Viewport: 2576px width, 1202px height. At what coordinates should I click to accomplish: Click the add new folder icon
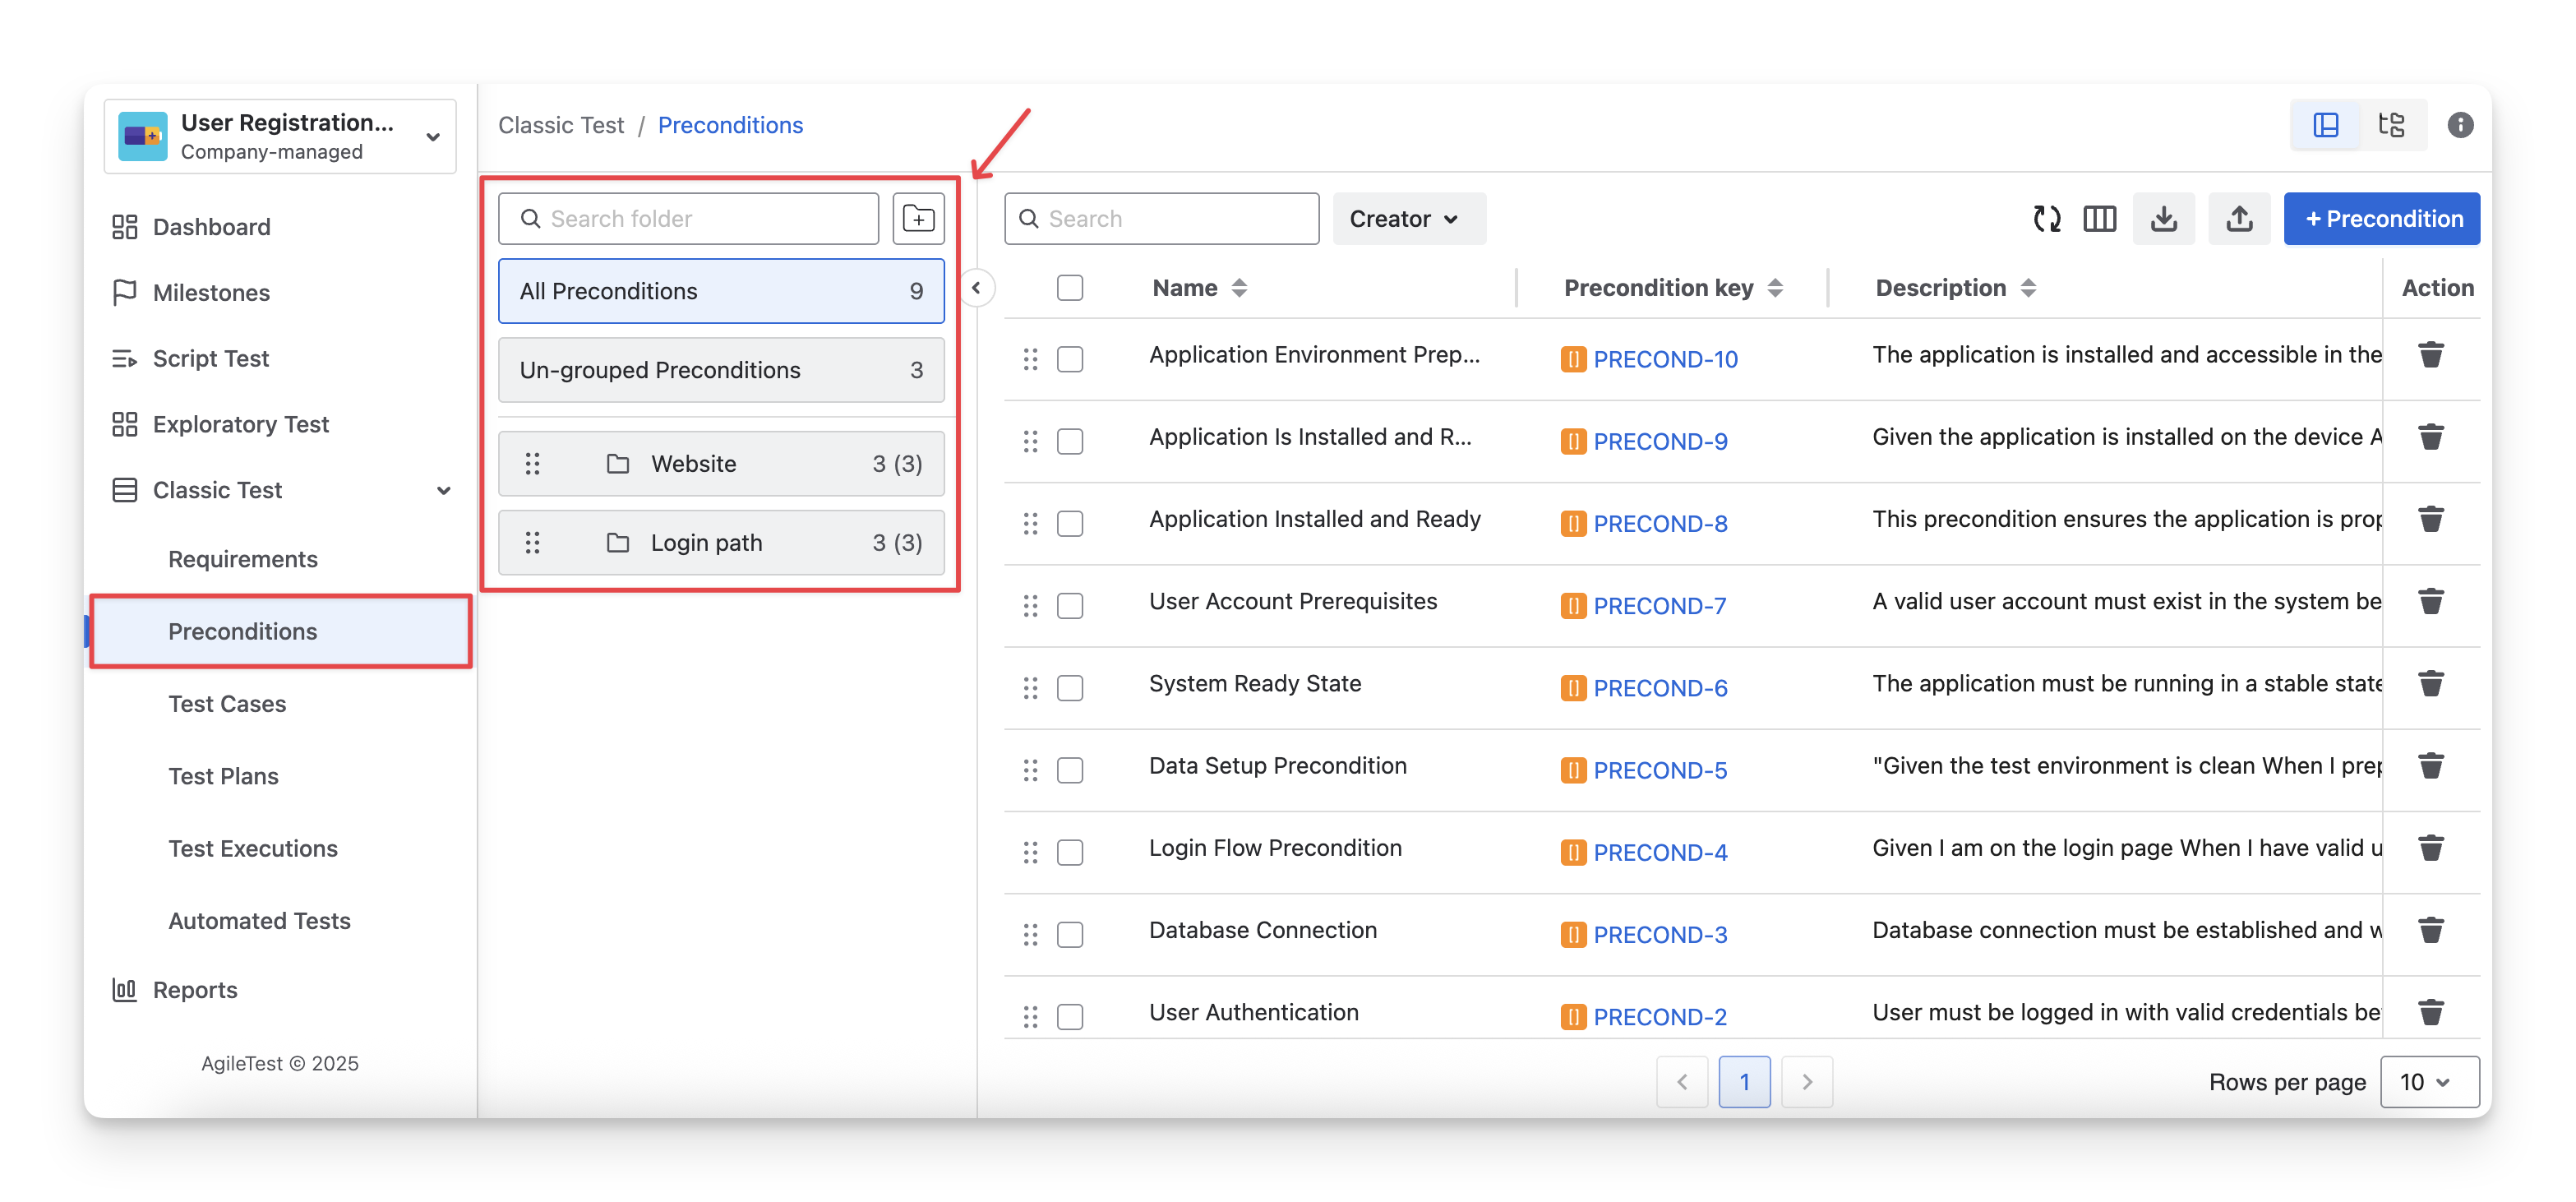click(917, 218)
